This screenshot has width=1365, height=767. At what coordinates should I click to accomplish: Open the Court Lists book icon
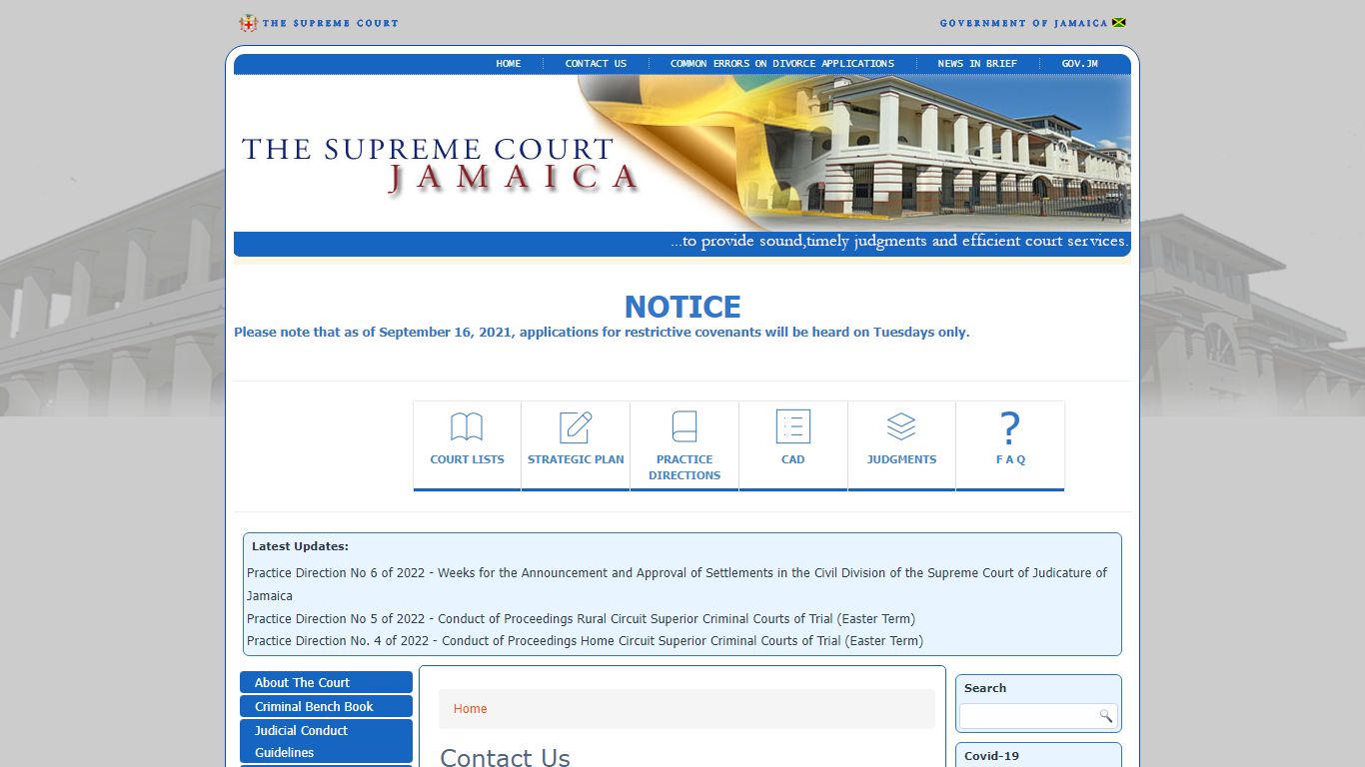point(467,427)
